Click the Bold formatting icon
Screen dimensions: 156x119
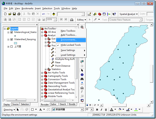pos(97,109)
